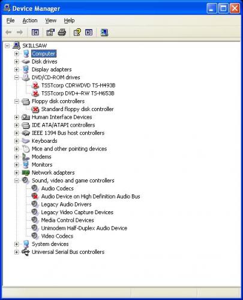
Task: Select 'Unimodem Half-Duplex Audio Device'
Action: click(x=84, y=228)
